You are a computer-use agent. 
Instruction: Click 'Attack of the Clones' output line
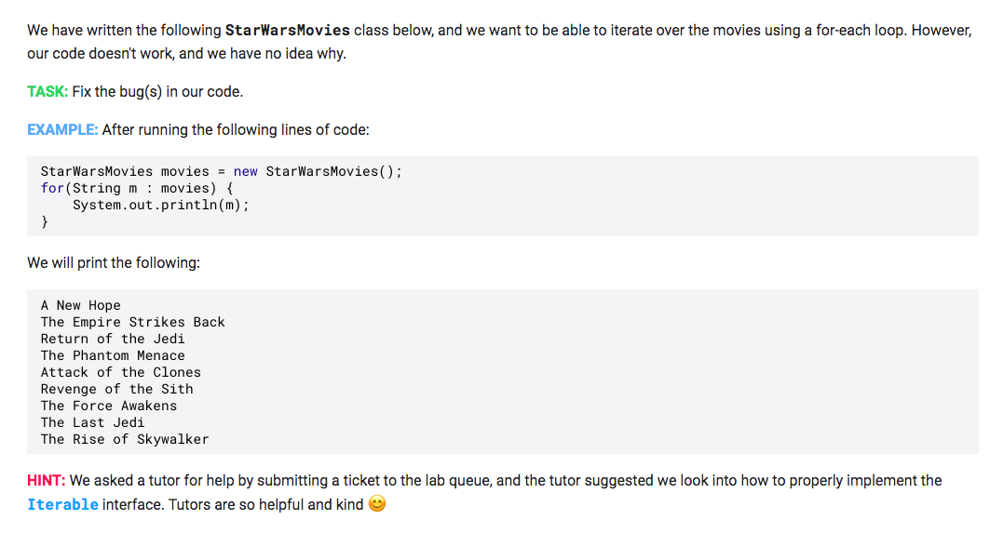pyautogui.click(x=120, y=372)
